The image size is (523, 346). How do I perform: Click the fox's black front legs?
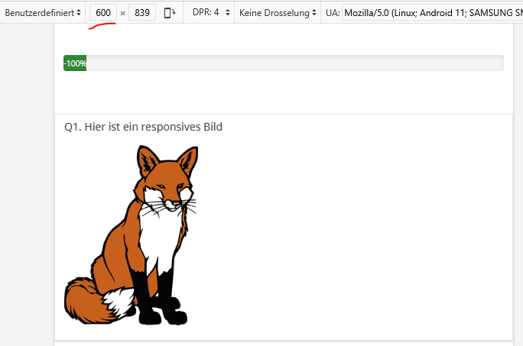(153, 294)
